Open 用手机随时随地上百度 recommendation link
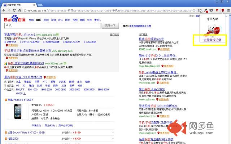The width and height of the screenshot is (231, 144). point(140,26)
